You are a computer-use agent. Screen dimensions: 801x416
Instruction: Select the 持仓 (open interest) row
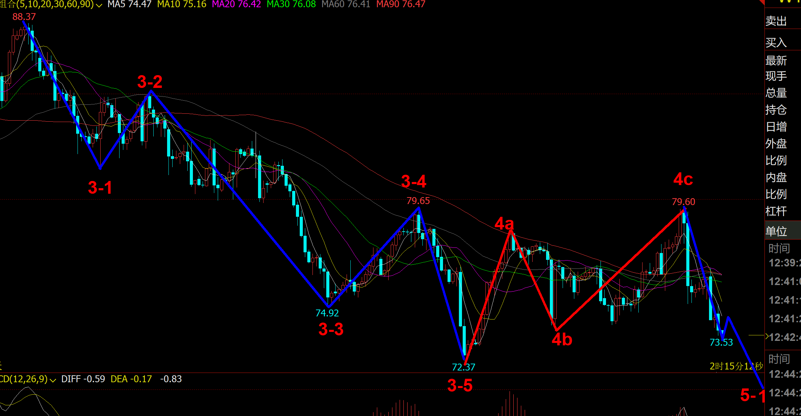[776, 110]
